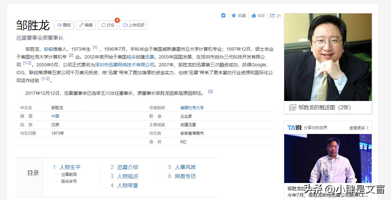391x200 pixels.
Task: Click the photo in the TA说 card
Action: point(328,158)
